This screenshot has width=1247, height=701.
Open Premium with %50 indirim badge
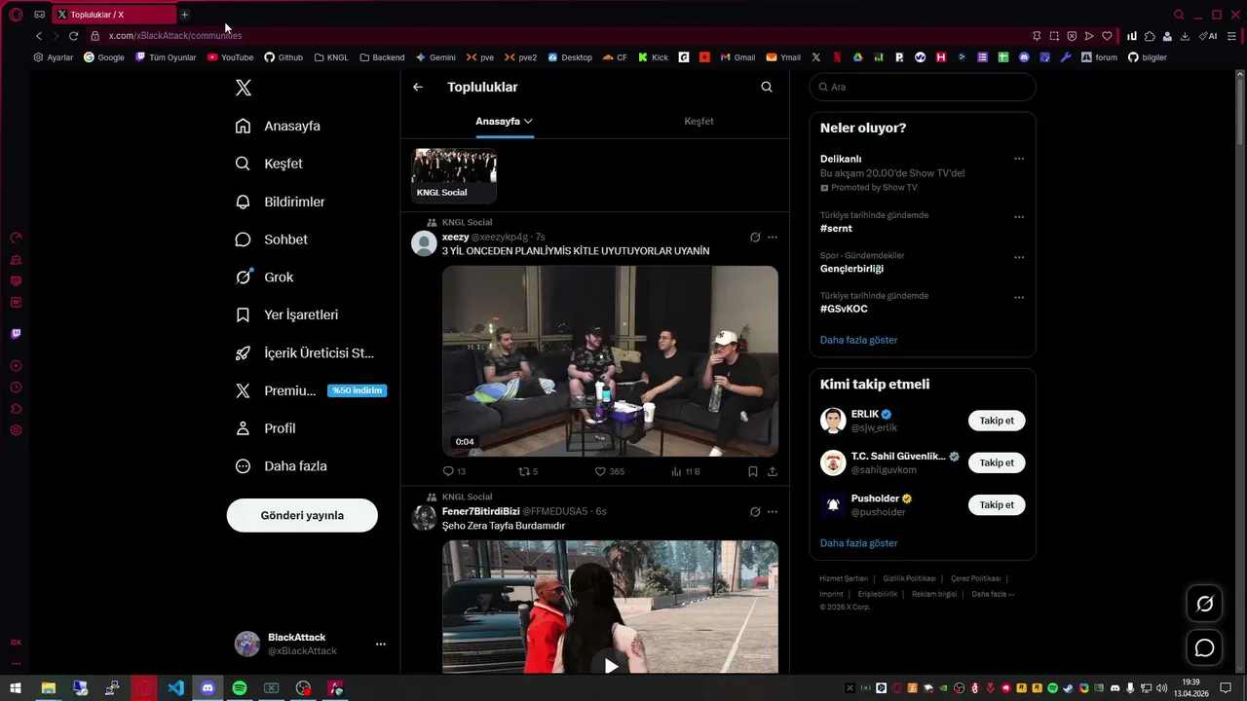pos(311,390)
